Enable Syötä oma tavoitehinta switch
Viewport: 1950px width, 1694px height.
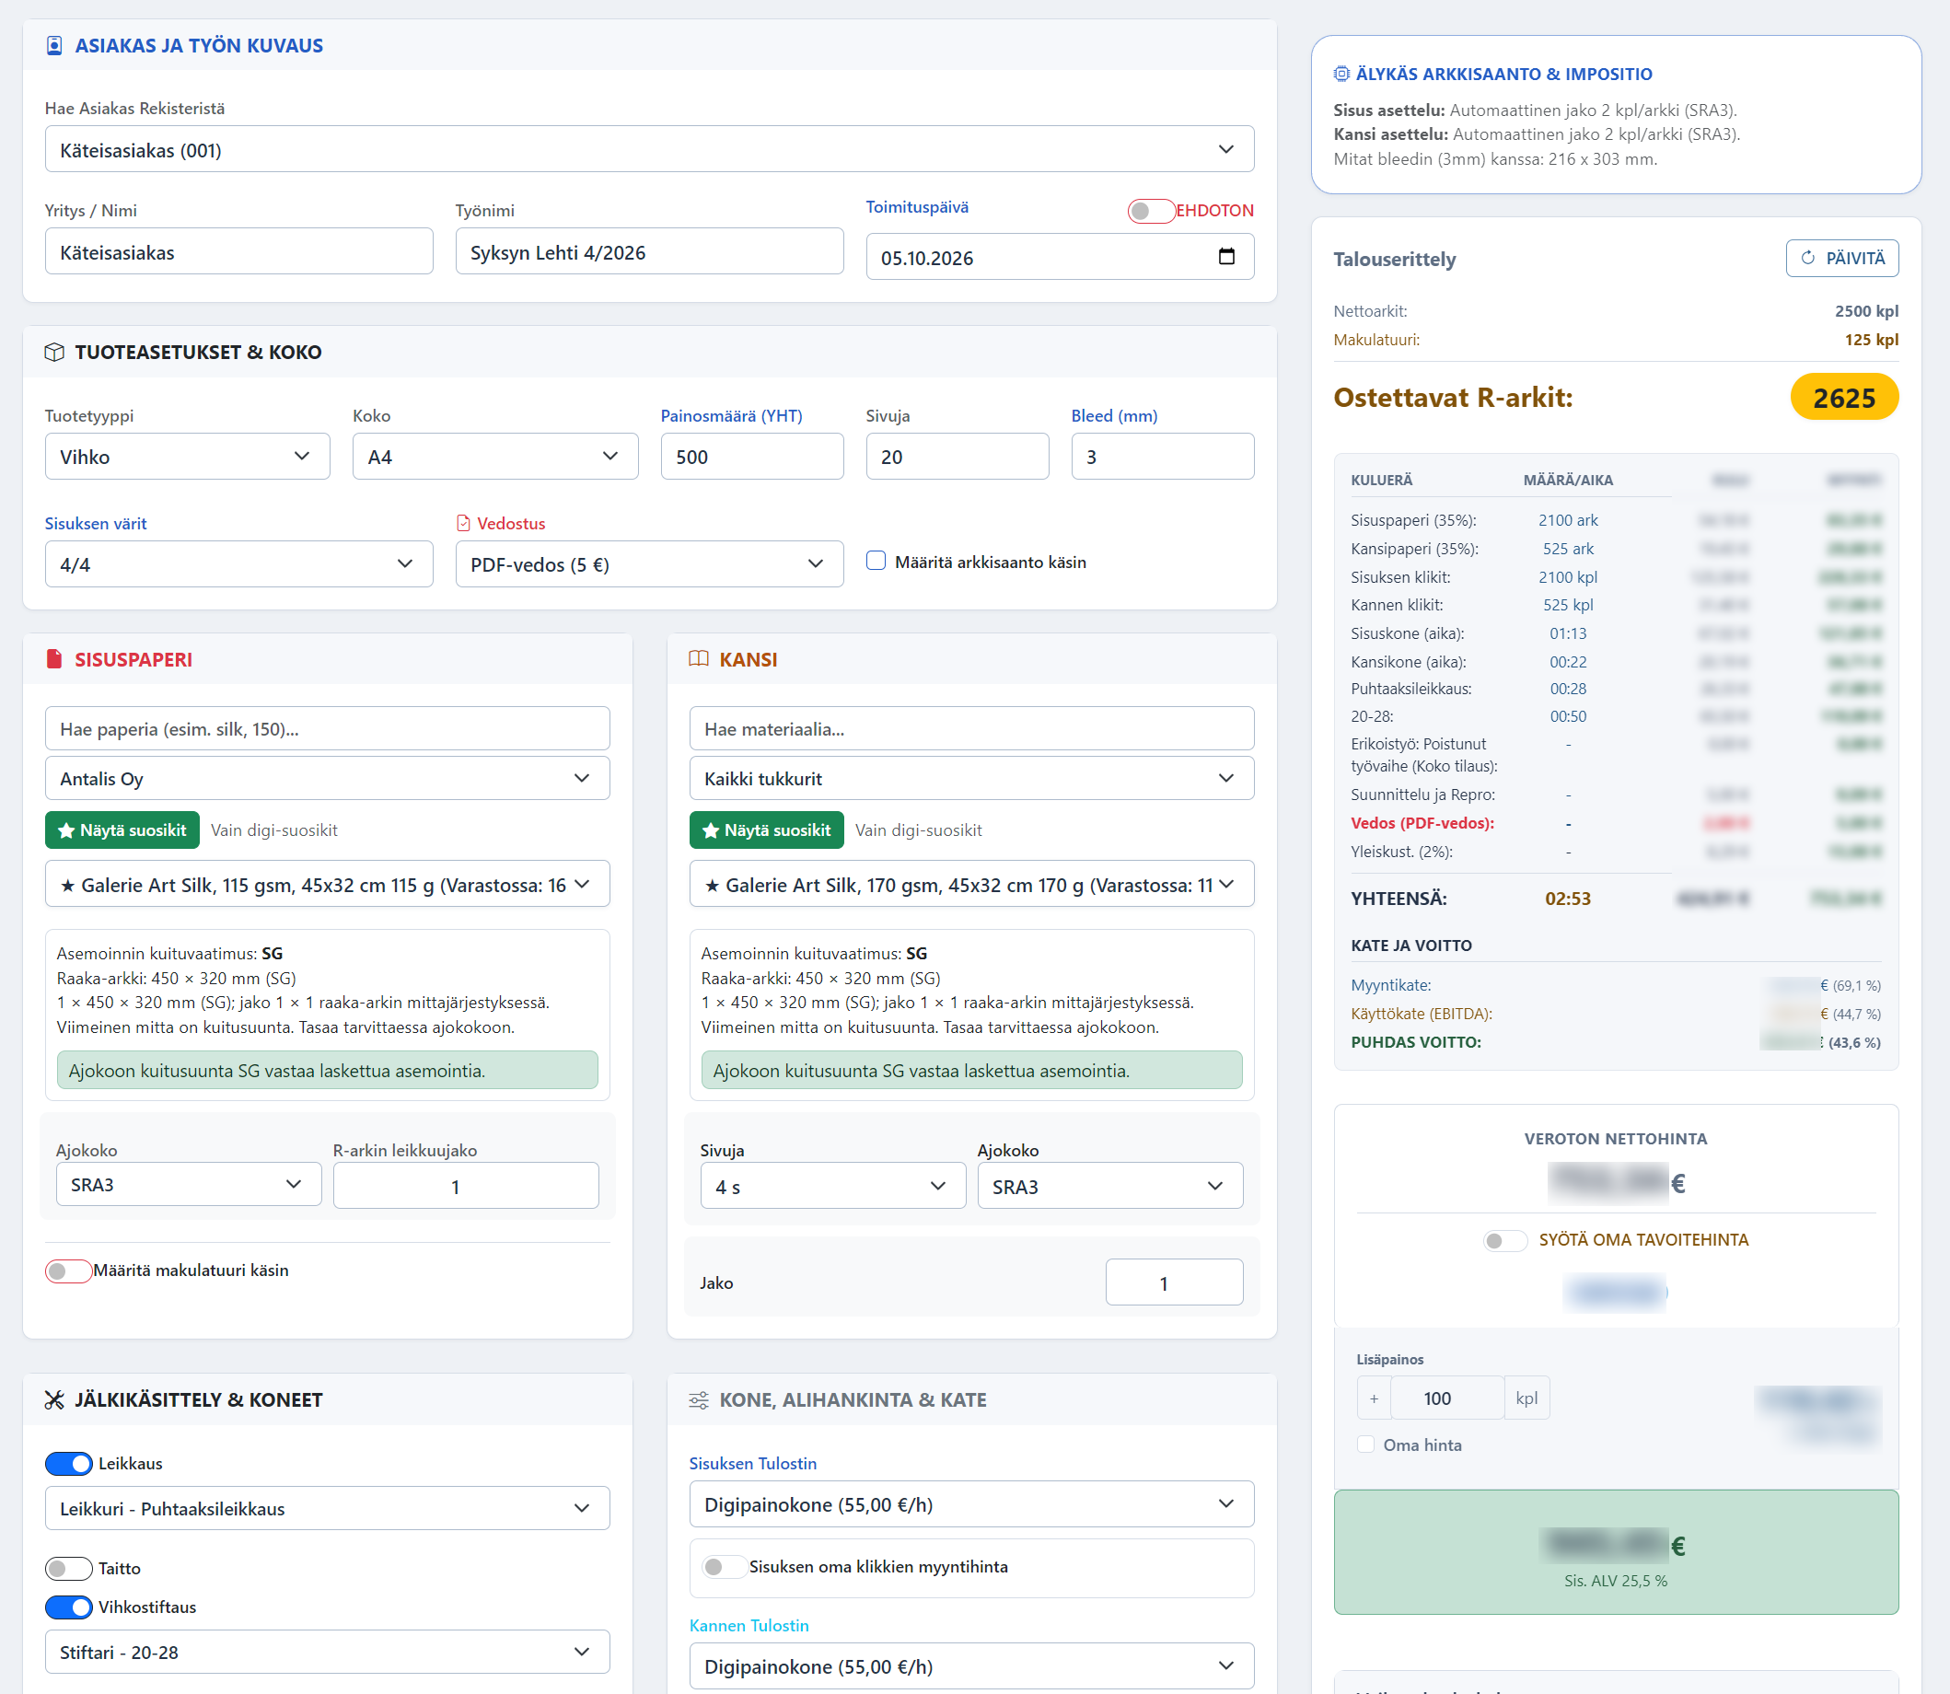point(1505,1240)
